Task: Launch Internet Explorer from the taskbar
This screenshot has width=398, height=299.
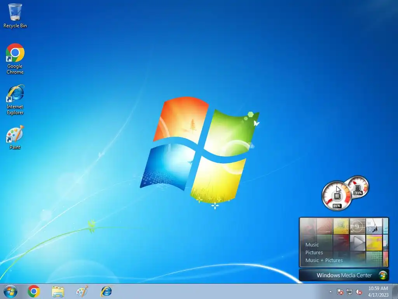Action: tap(106, 291)
